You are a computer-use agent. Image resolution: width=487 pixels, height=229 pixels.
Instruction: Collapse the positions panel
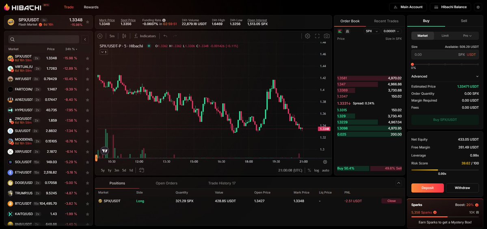399,183
